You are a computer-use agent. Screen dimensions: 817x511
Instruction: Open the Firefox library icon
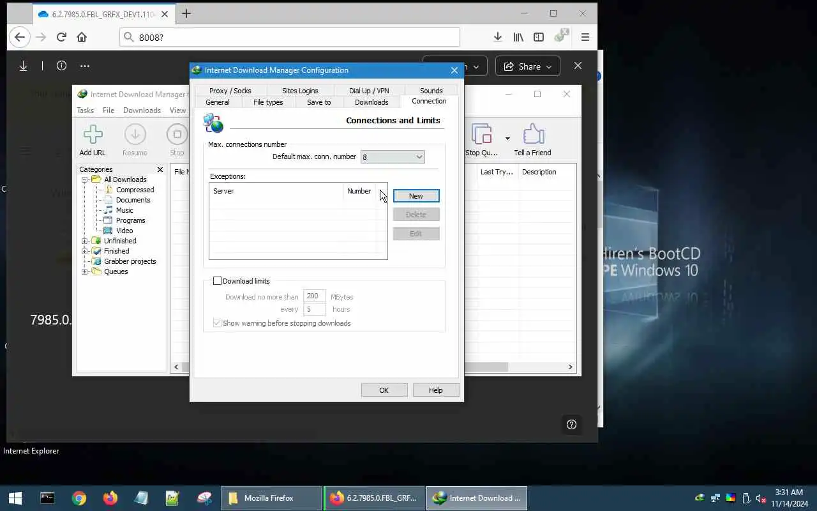coord(518,37)
